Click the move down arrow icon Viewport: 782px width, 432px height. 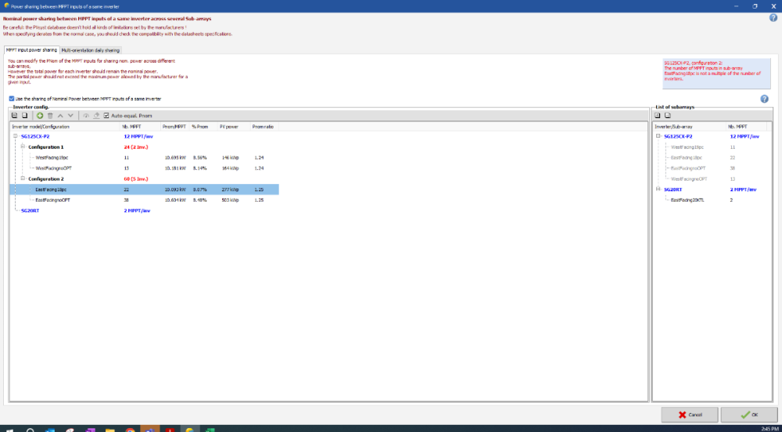pyautogui.click(x=70, y=115)
